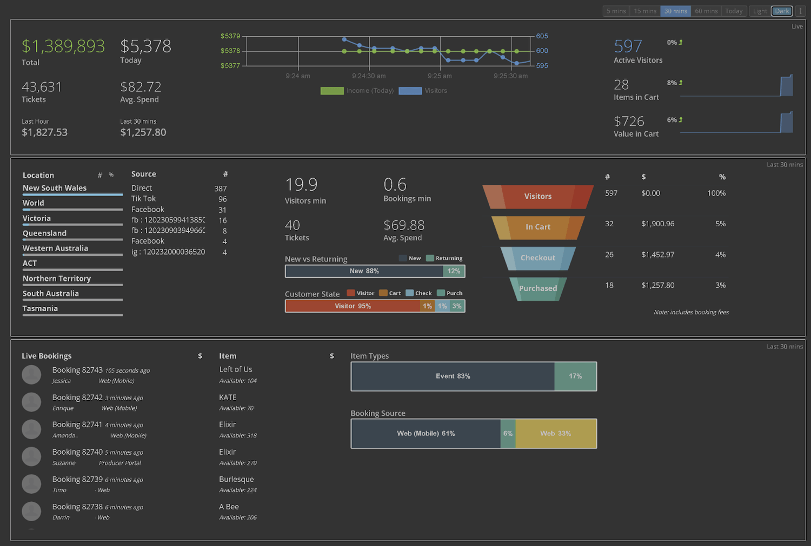The width and height of the screenshot is (811, 546).
Task: Sort locations by the % column
Action: 111,174
